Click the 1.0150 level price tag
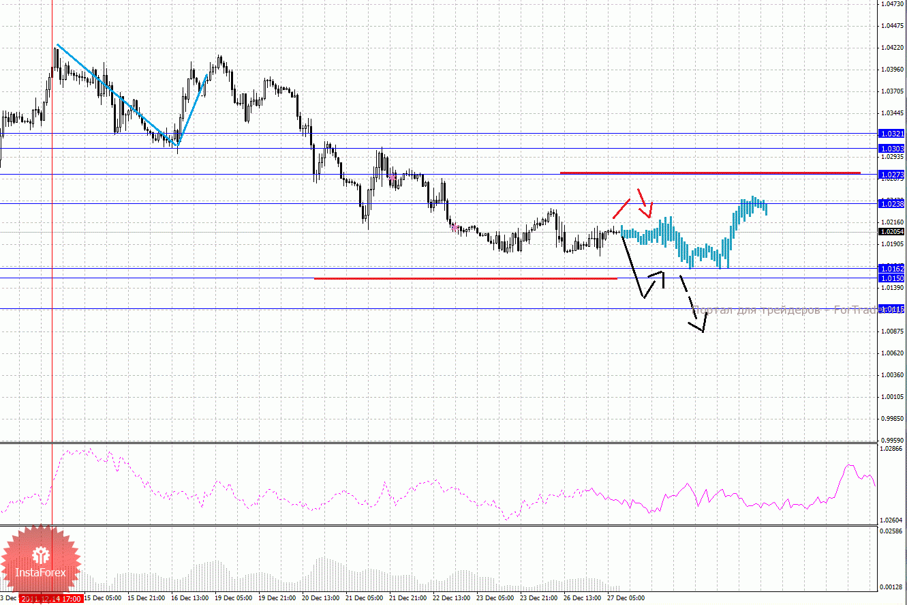The image size is (907, 605). [x=892, y=278]
